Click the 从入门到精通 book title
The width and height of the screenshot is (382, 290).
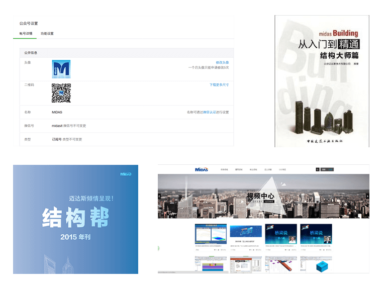coord(329,44)
